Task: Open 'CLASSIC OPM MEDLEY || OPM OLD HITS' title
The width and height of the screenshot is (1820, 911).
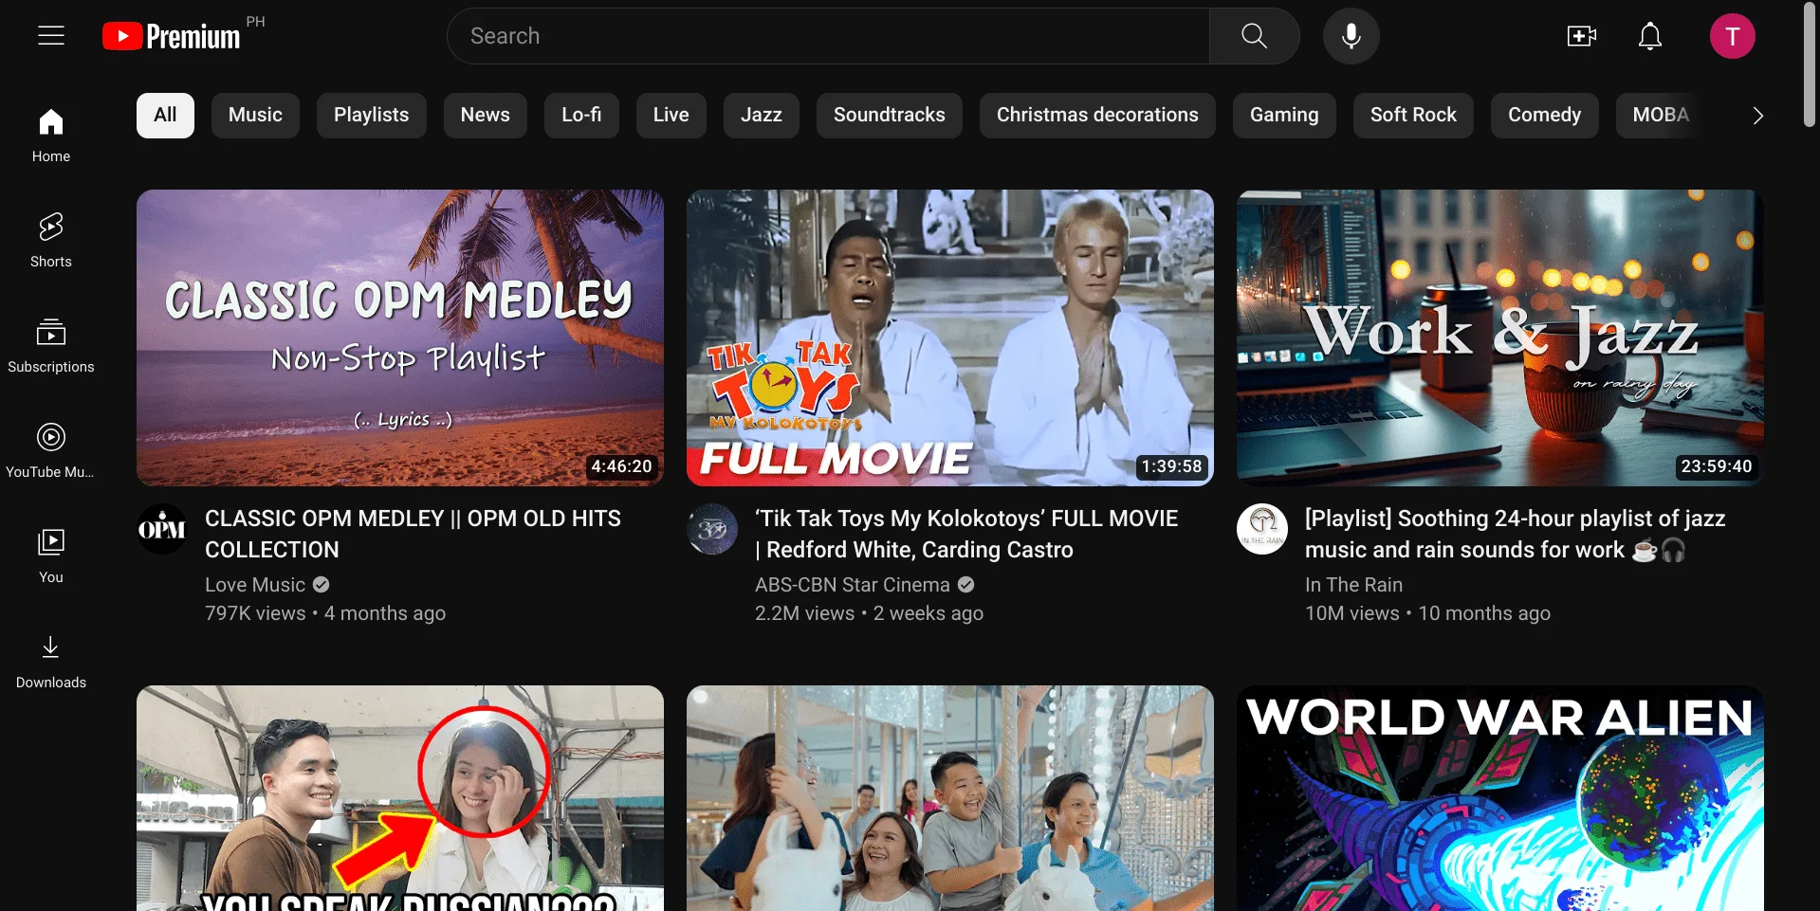Action: (414, 534)
